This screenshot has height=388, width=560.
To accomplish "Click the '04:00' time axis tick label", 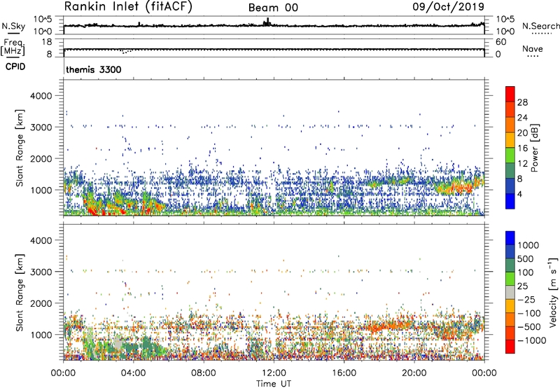I will tap(133, 373).
